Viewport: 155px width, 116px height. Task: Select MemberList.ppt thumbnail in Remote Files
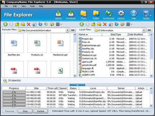pos(60,43)
